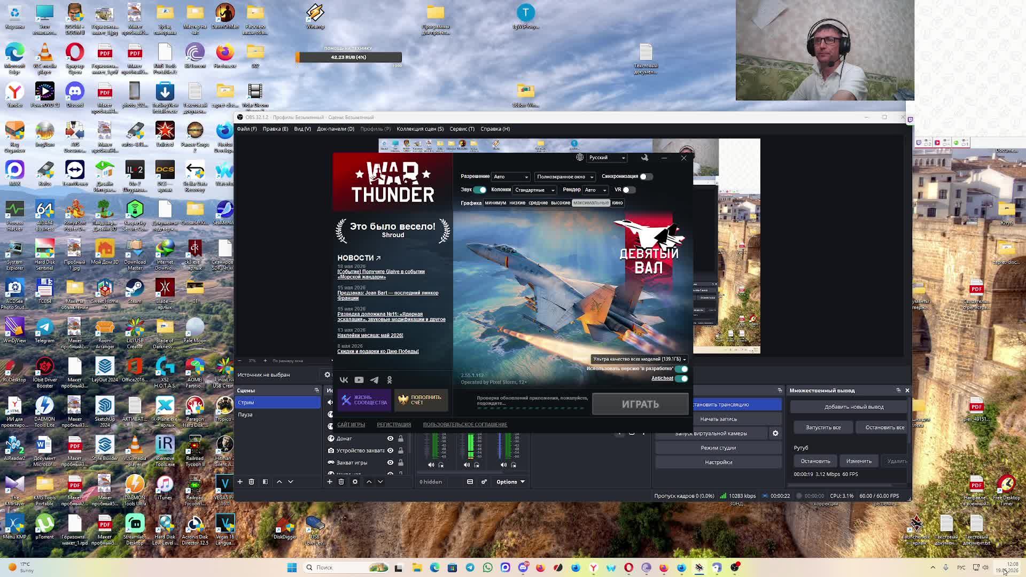The image size is (1026, 577).
Task: Open the Telegram icon in launcher
Action: [x=374, y=380]
